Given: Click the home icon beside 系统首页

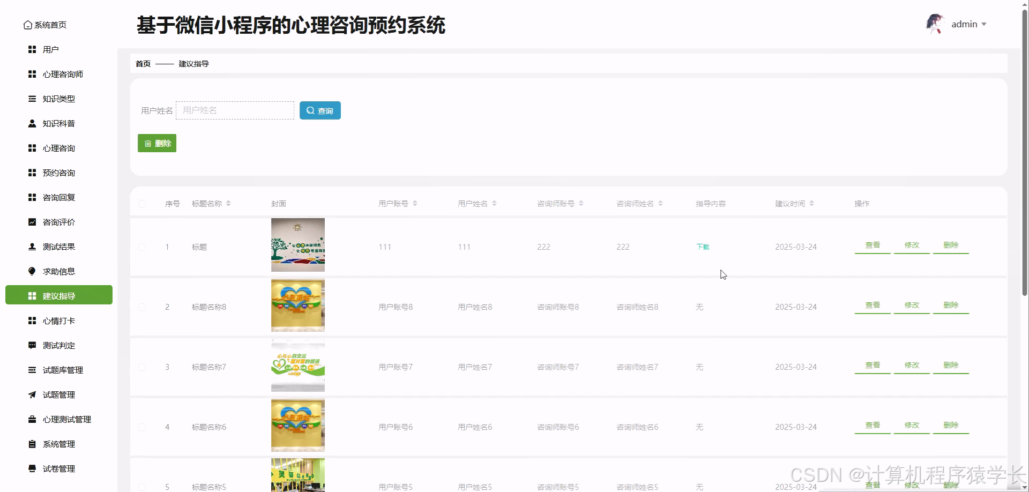Looking at the screenshot, I should coord(28,25).
